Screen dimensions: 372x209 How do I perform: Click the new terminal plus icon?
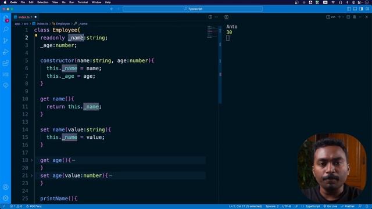pyautogui.click(x=339, y=17)
